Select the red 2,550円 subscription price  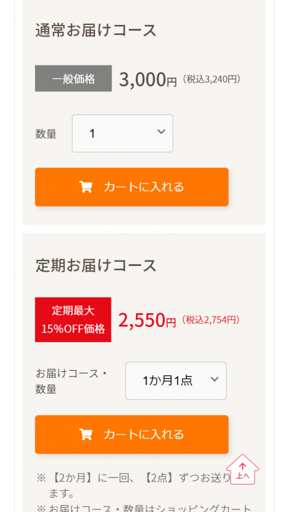(x=147, y=320)
